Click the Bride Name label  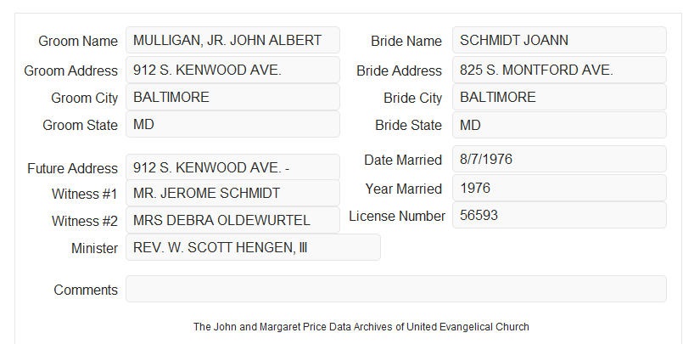point(406,41)
